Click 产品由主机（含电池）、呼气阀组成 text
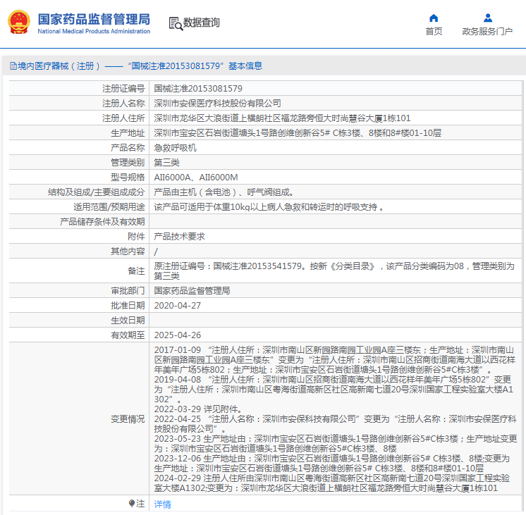Viewport: 526px width, 515px height. point(224,192)
